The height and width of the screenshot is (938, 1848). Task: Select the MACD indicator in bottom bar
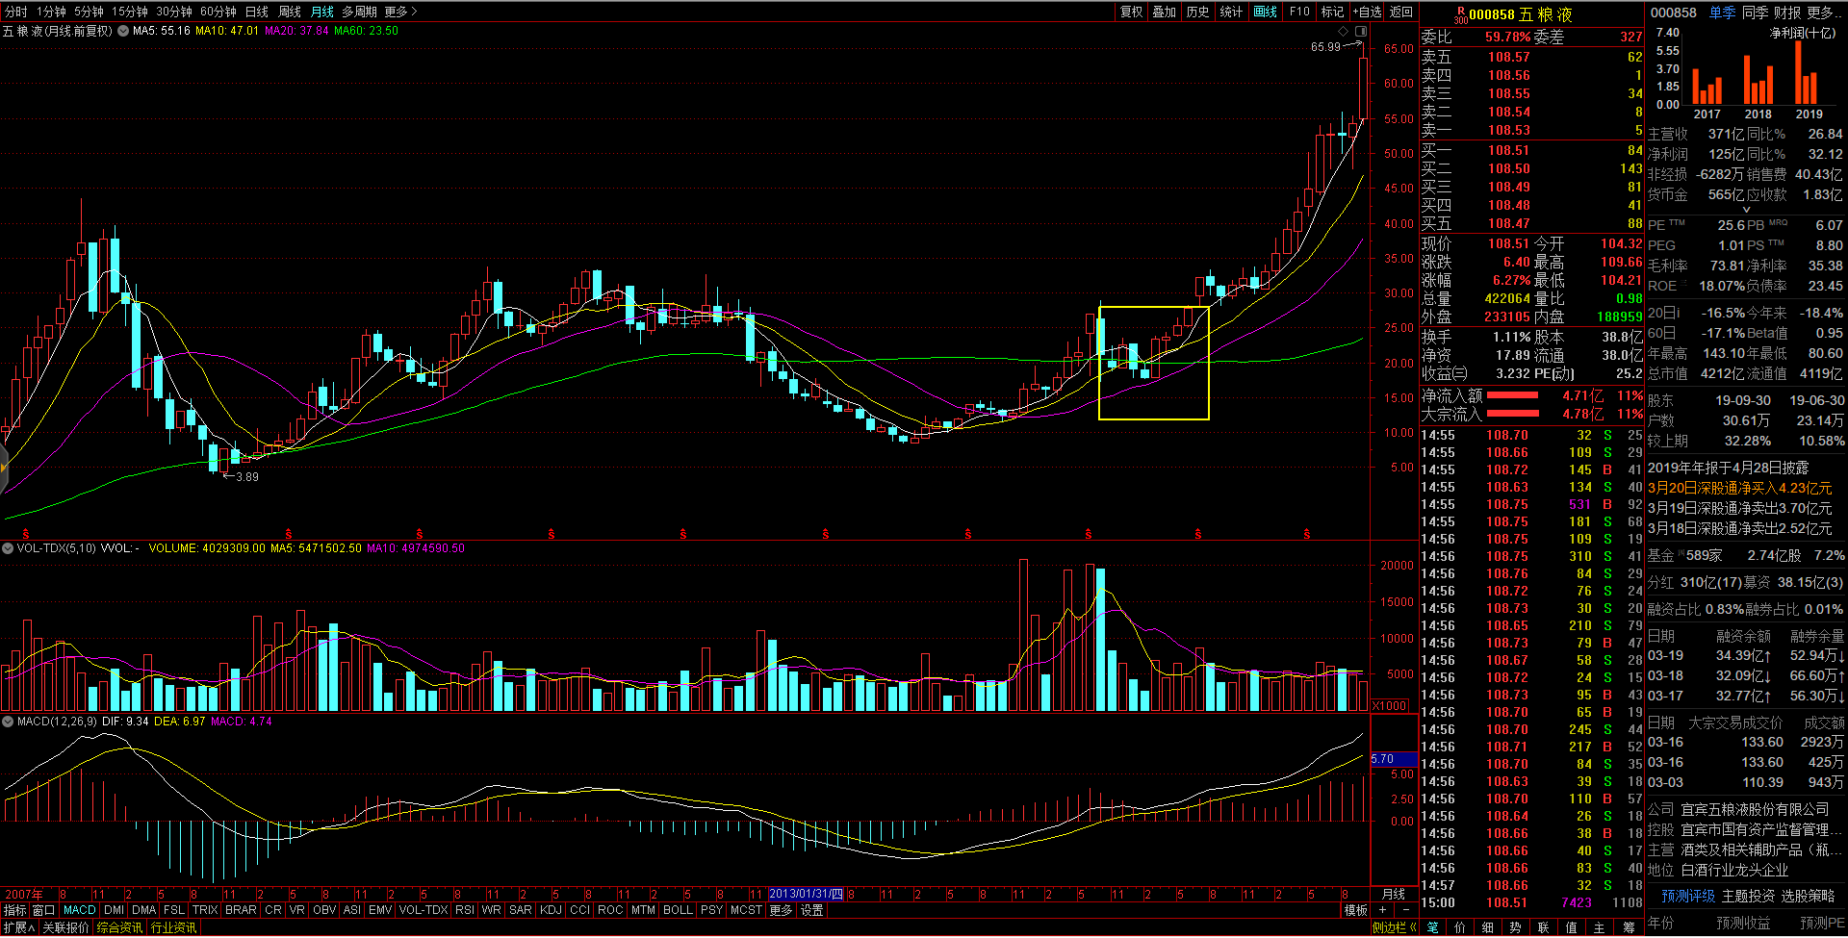79,910
